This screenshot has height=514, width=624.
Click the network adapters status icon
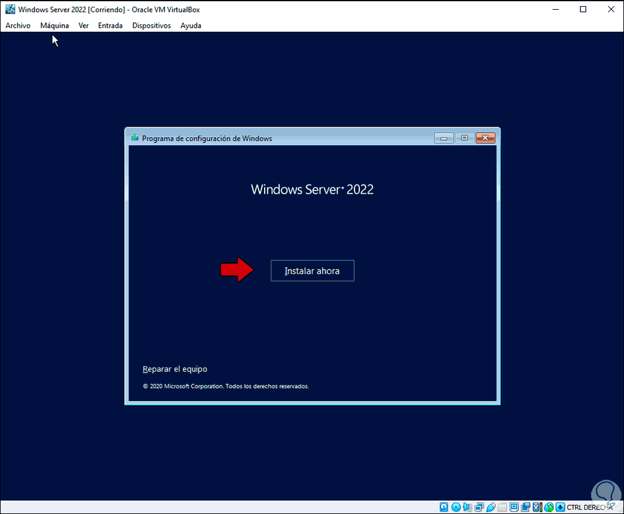click(x=479, y=507)
